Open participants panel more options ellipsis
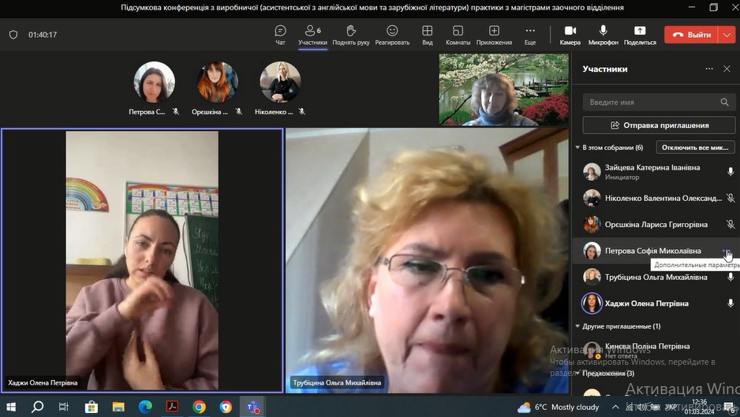Screen dimensions: 740x417 click(709, 69)
